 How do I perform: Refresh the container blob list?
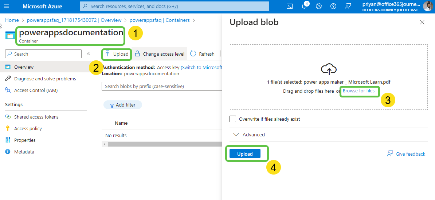[203, 54]
